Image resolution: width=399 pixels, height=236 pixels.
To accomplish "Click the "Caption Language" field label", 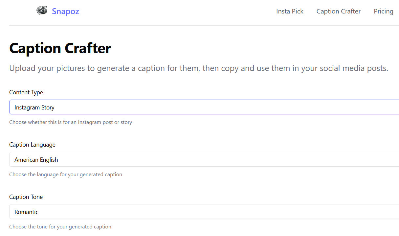I will [32, 145].
